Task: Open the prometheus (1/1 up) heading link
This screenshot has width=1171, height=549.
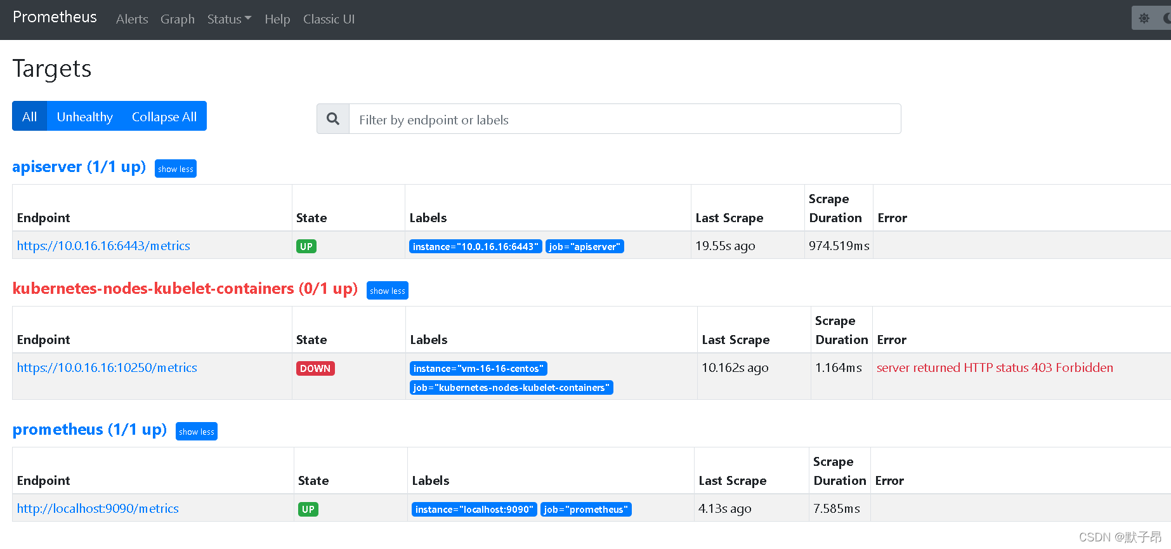Action: coord(89,430)
